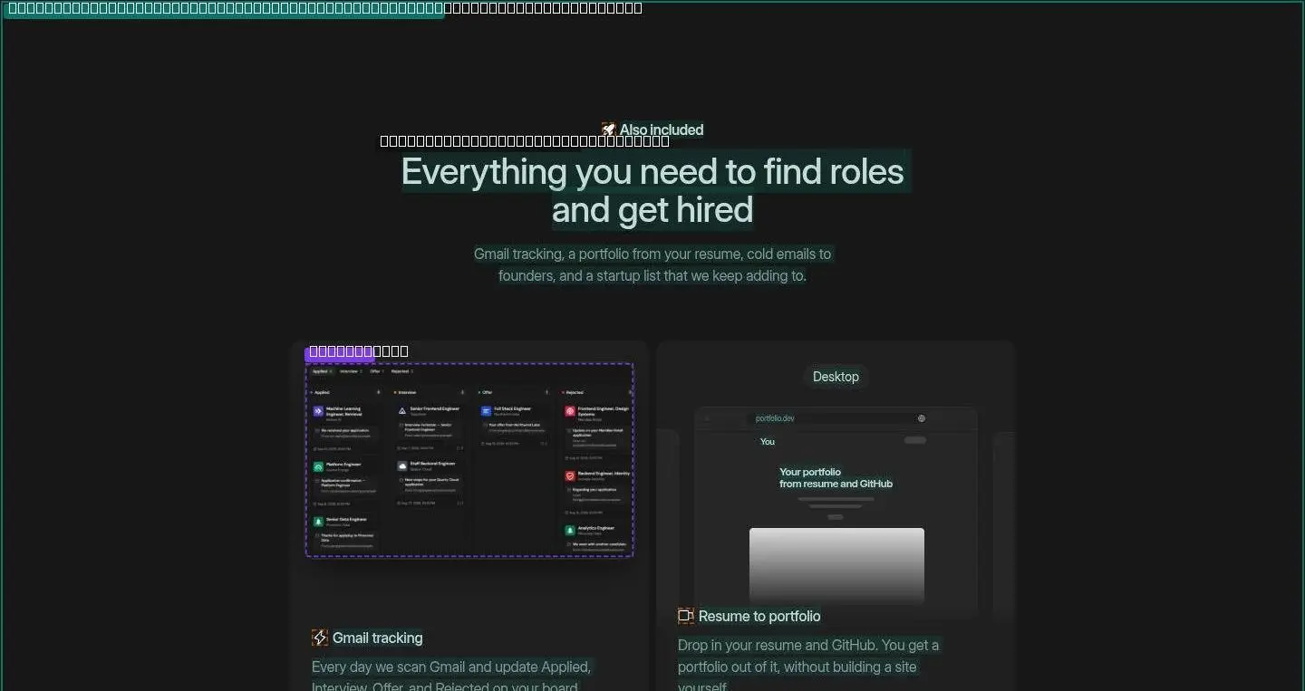Click the green logo on Senior Data Engineer card
The height and width of the screenshot is (691, 1305).
318,522
